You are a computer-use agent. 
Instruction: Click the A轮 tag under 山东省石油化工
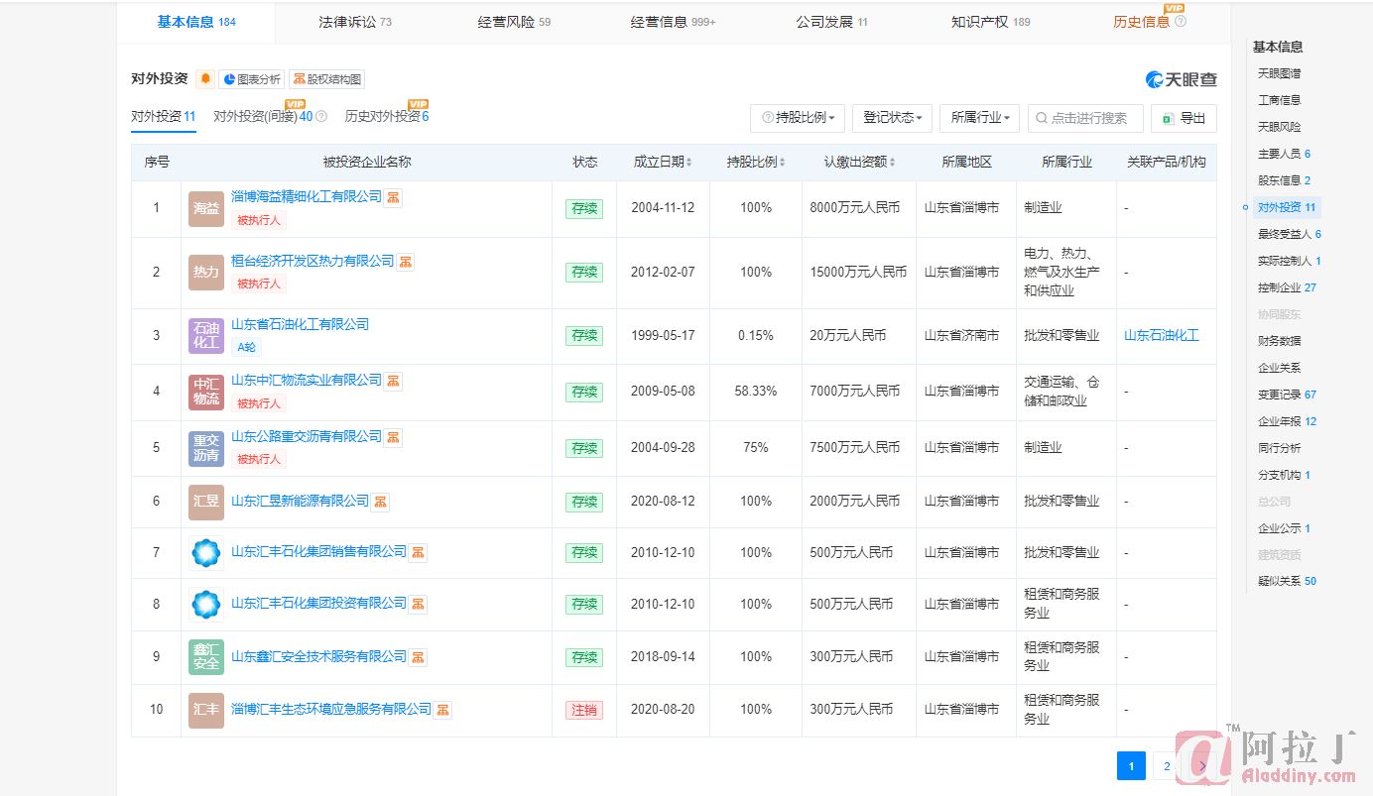(x=246, y=347)
